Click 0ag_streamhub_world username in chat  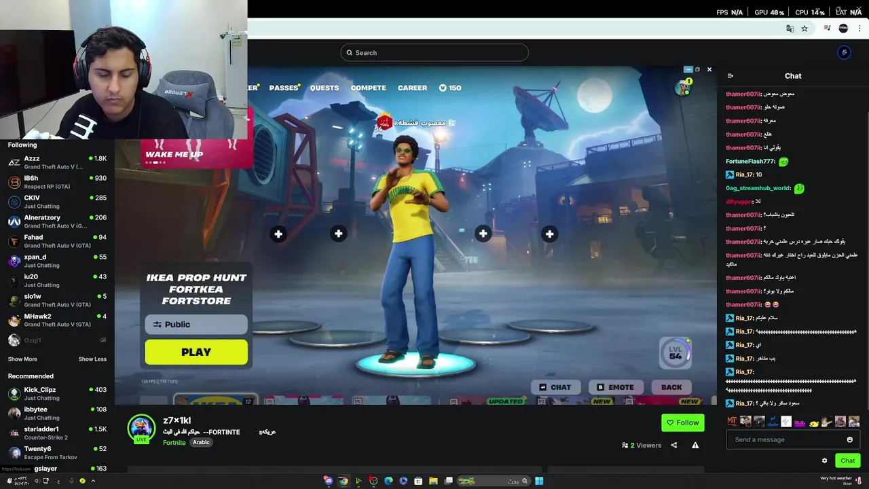pos(758,188)
